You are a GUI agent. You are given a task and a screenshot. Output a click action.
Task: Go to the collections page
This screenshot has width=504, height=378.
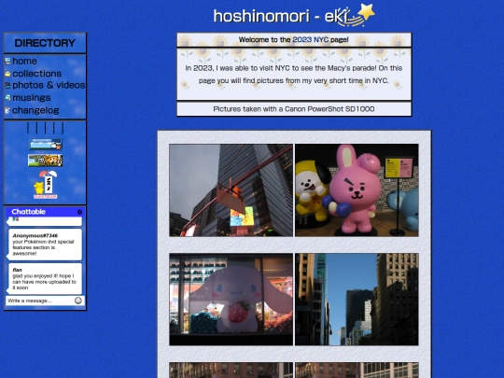(36, 74)
